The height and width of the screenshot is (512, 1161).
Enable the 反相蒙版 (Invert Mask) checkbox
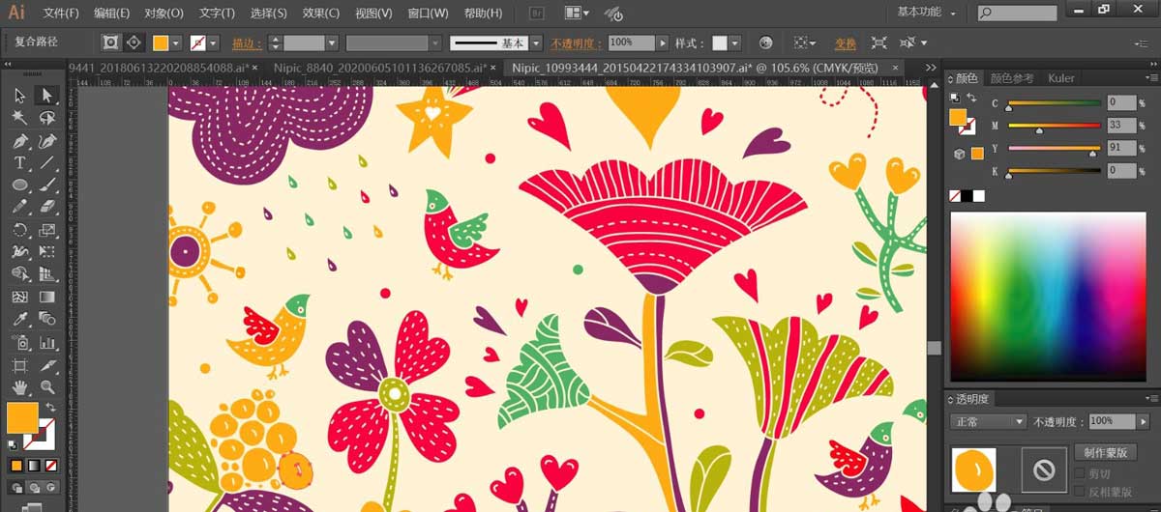(x=1081, y=491)
